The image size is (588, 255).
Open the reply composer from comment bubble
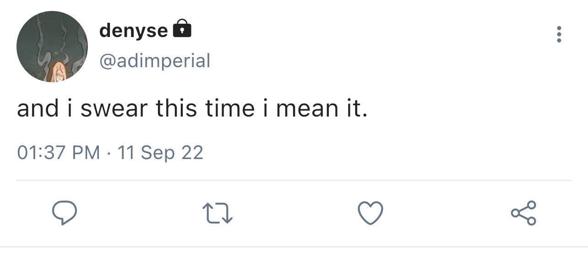pyautogui.click(x=64, y=213)
